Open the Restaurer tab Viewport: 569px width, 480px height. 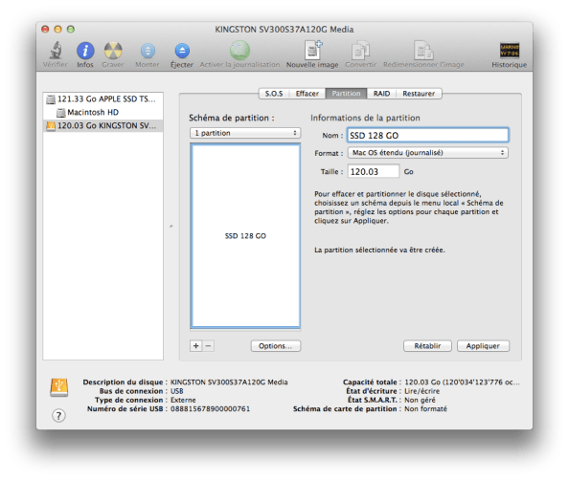(x=419, y=94)
